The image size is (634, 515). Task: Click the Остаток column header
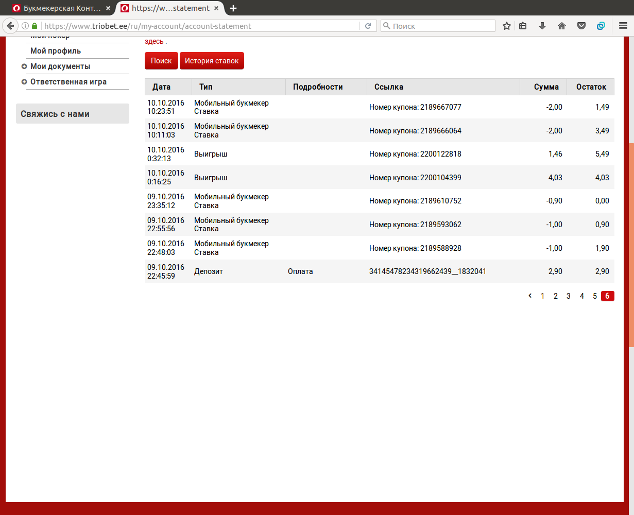[591, 87]
